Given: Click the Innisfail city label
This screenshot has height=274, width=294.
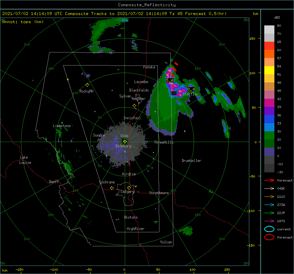Looking at the screenshot, I should coord(132,118).
